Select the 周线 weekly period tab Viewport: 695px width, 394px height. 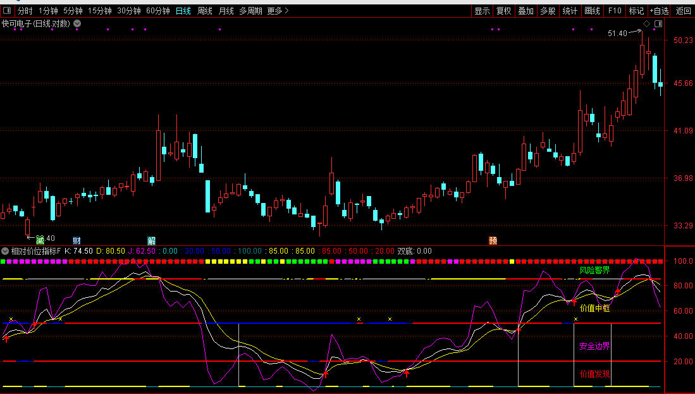click(x=204, y=11)
